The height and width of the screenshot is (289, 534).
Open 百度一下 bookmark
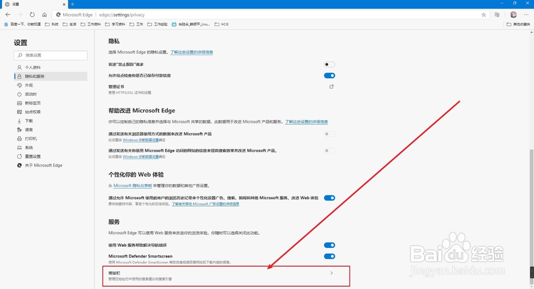click(22, 24)
